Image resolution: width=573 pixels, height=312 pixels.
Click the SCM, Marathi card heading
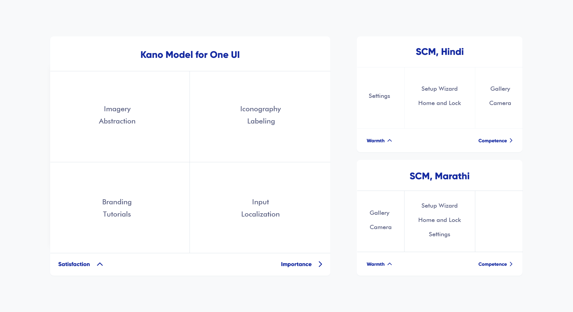(x=440, y=176)
